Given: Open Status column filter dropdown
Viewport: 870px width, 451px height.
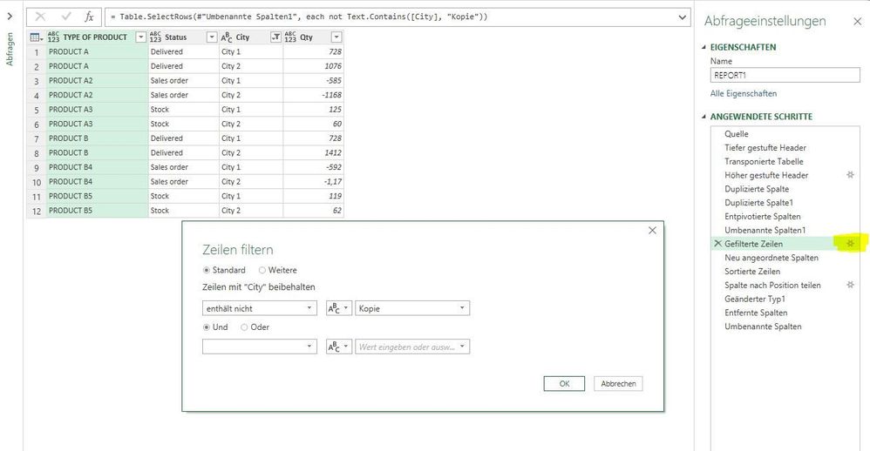Looking at the screenshot, I should pyautogui.click(x=211, y=37).
